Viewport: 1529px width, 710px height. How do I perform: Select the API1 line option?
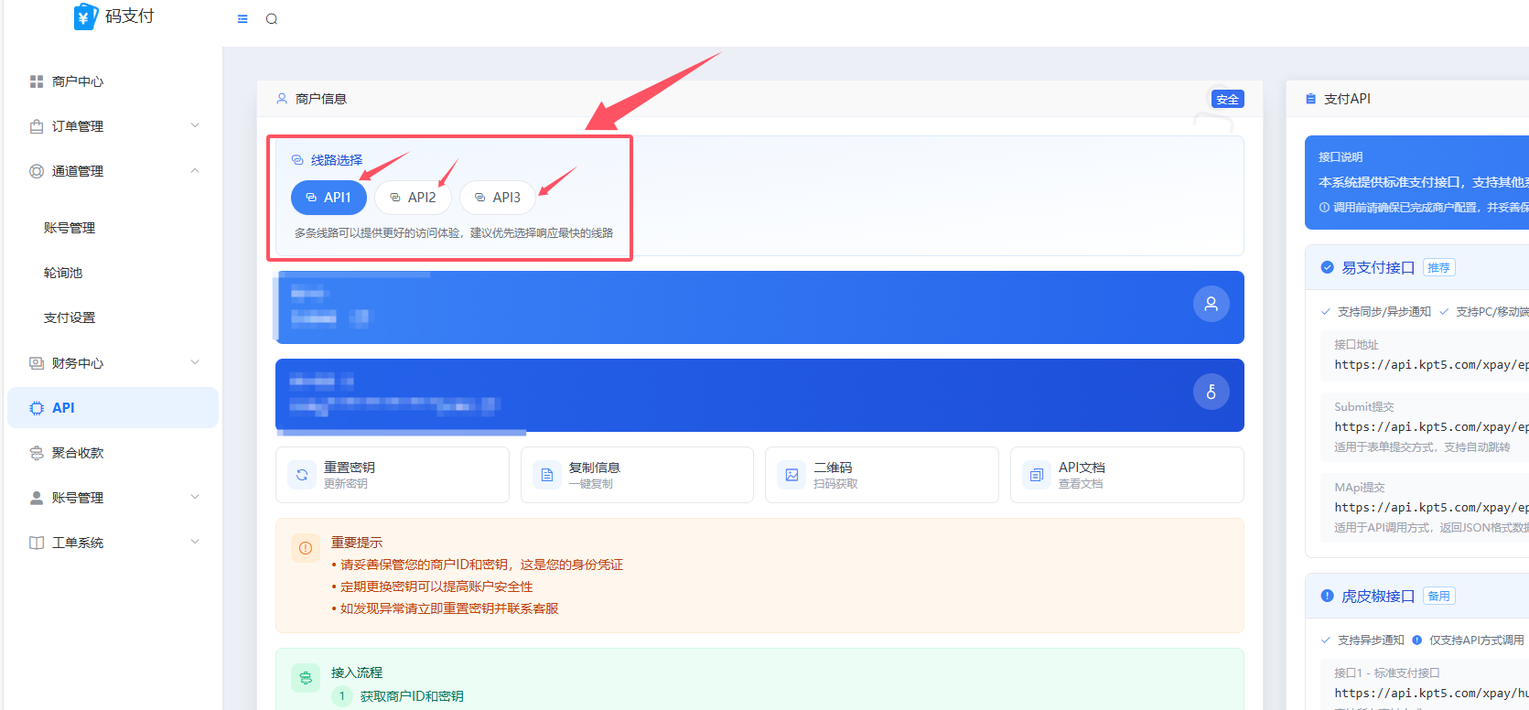coord(328,198)
